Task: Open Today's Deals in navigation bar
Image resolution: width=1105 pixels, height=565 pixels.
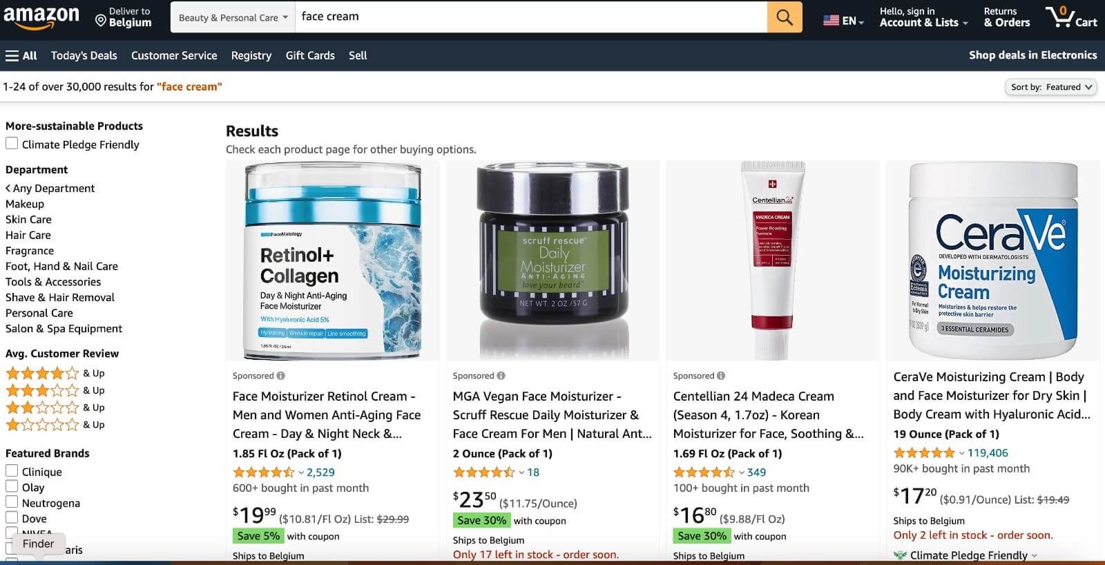Action: [x=84, y=55]
